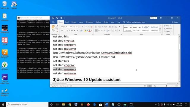Screen dimensions: 190x107
Task: Adjust the zoom slider handle
Action: [x=166, y=86]
